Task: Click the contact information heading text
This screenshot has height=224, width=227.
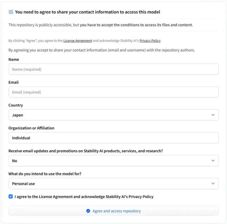Action: pos(87,12)
